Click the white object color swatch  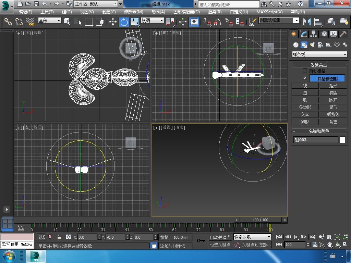(x=342, y=140)
